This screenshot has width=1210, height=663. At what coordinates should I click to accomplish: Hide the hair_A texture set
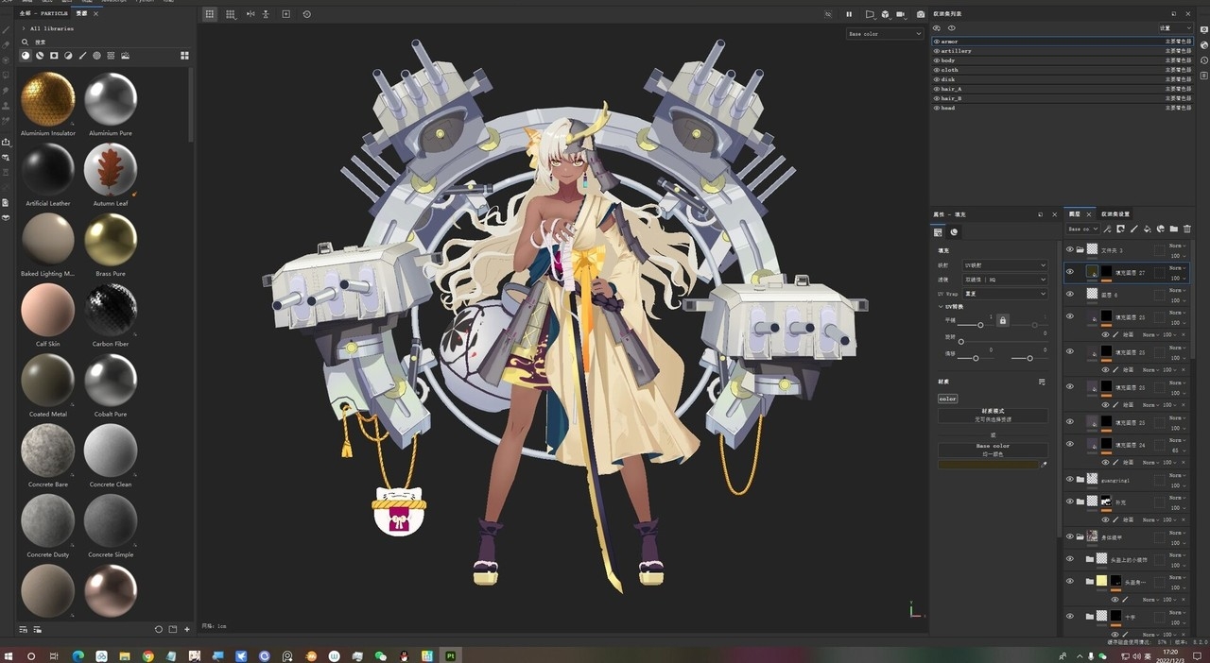click(x=937, y=89)
